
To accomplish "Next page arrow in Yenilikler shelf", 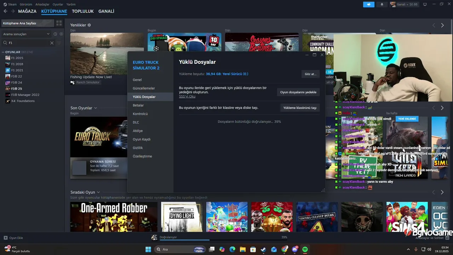I will pos(442,25).
